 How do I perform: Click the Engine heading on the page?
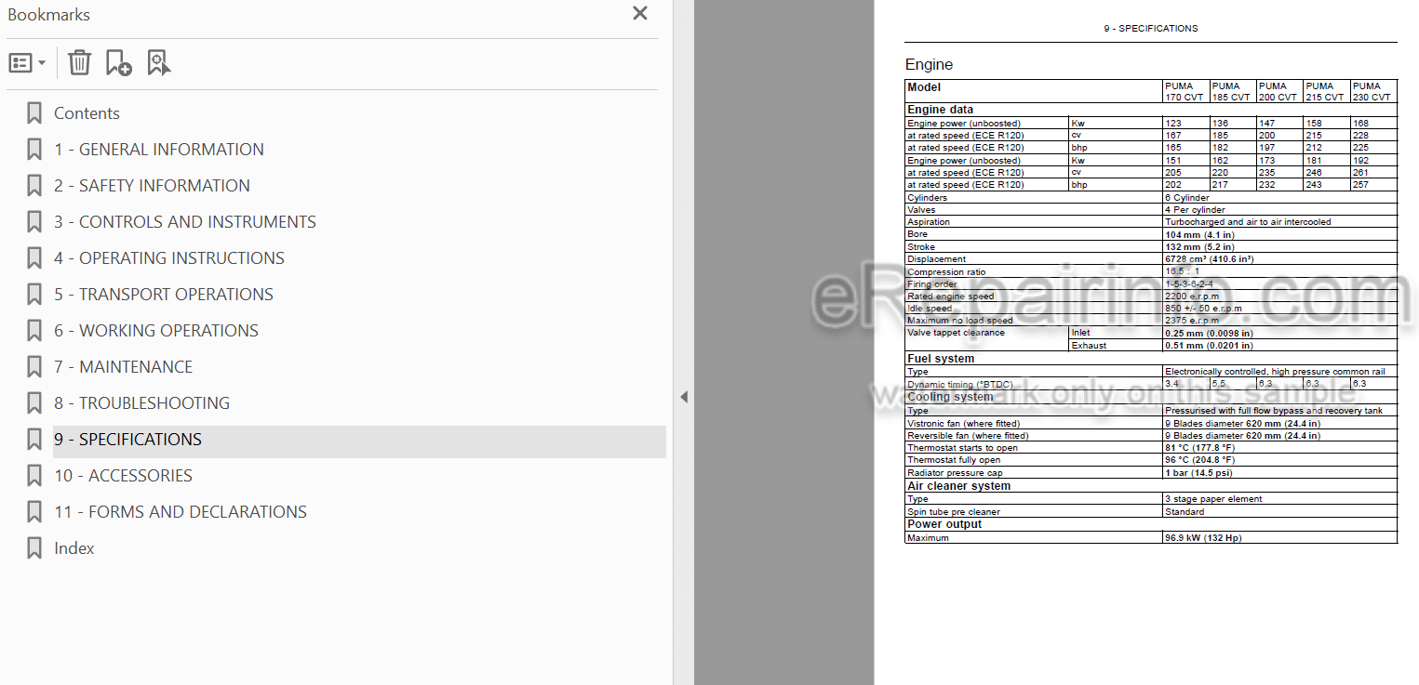click(x=929, y=65)
